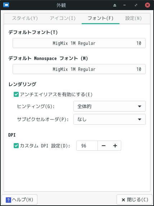
Task: Decrease DPI with the minus button
Action: (104, 146)
